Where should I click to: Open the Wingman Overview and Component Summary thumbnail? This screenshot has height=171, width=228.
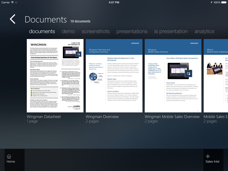click(x=114, y=76)
